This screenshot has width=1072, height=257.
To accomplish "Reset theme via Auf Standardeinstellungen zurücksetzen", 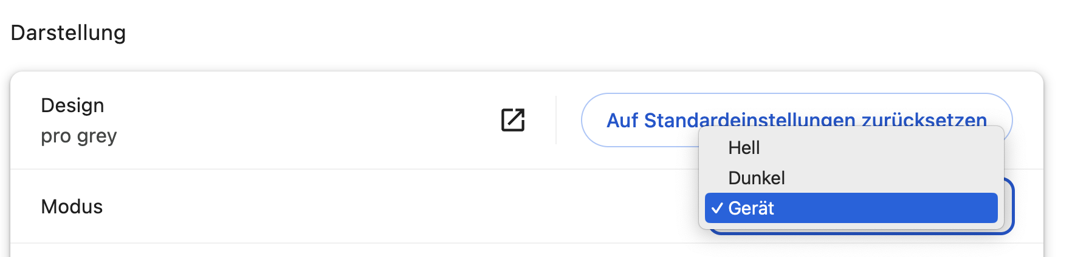I will point(797,120).
